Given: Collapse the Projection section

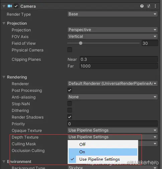Looking at the screenshot, I should 4,23.
